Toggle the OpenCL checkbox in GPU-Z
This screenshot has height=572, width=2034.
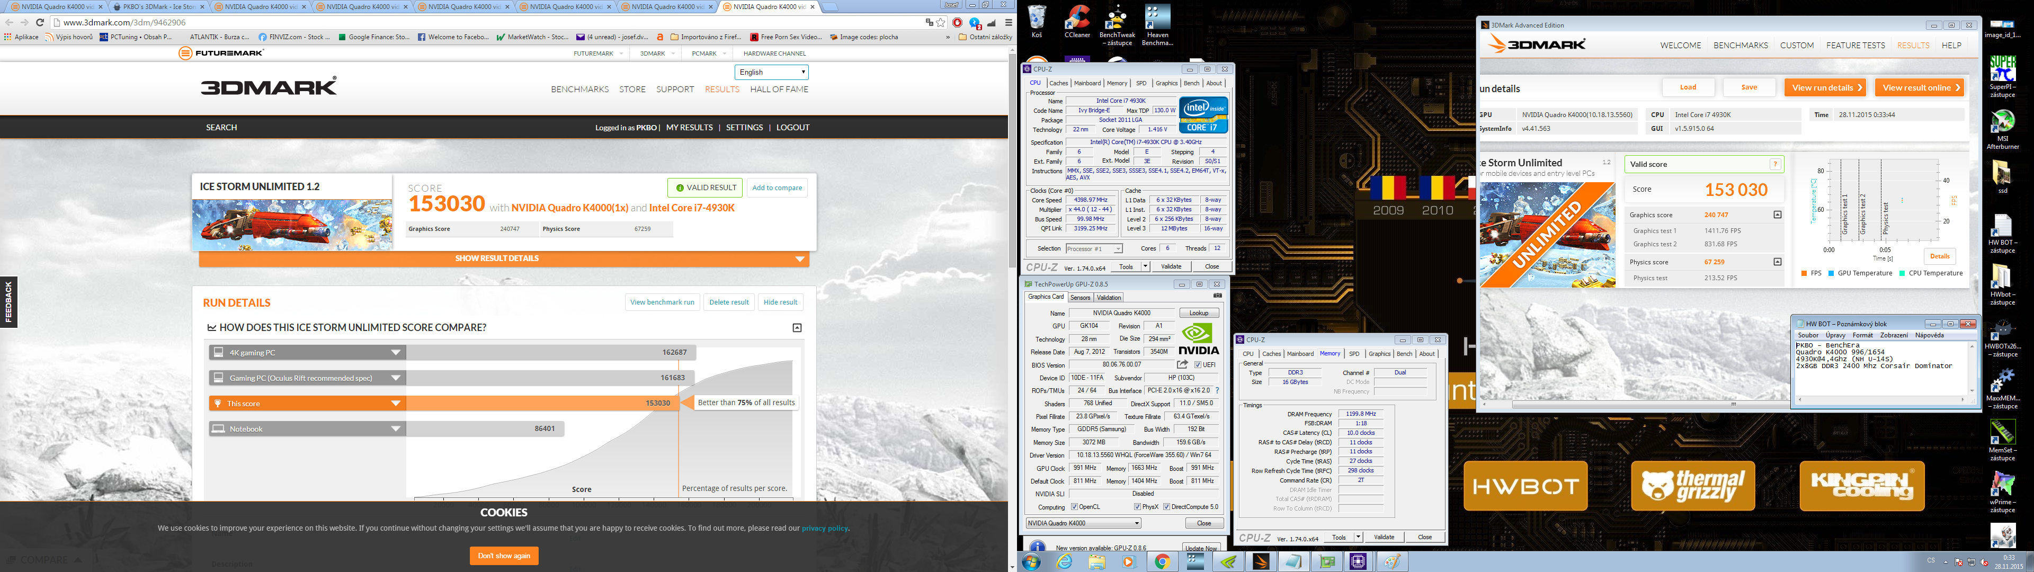click(x=1074, y=507)
